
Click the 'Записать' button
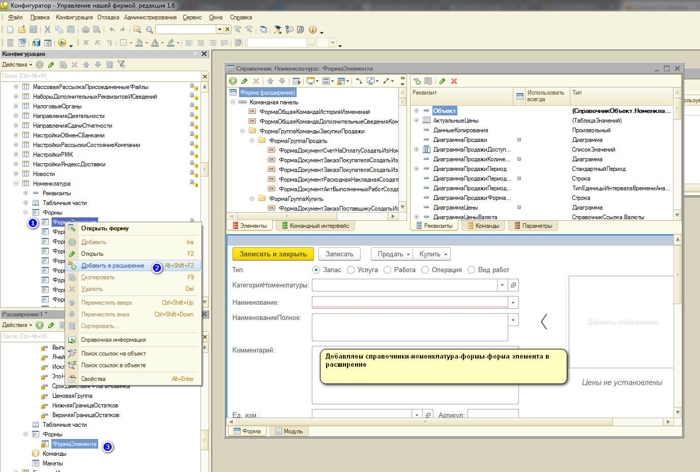tap(339, 254)
